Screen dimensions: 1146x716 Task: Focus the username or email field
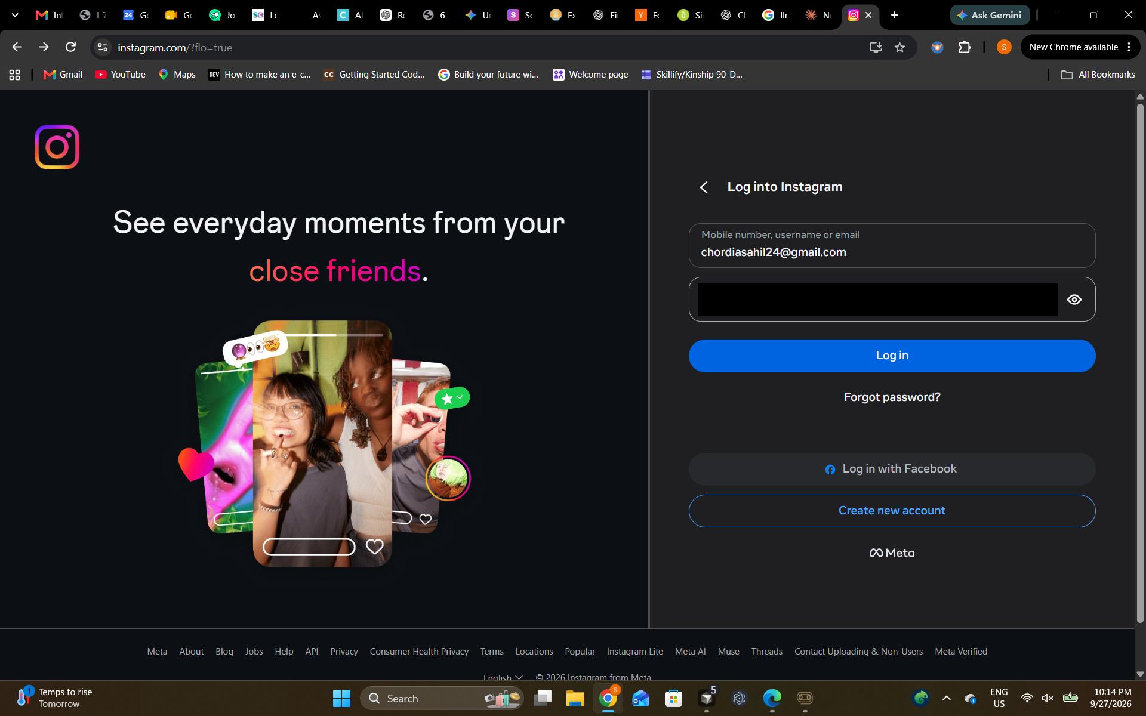coord(892,245)
